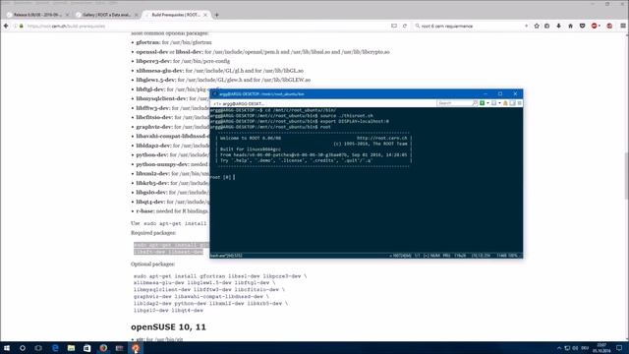Open Cortana search on the taskbar
The width and height of the screenshot is (629, 354).
[23, 348]
